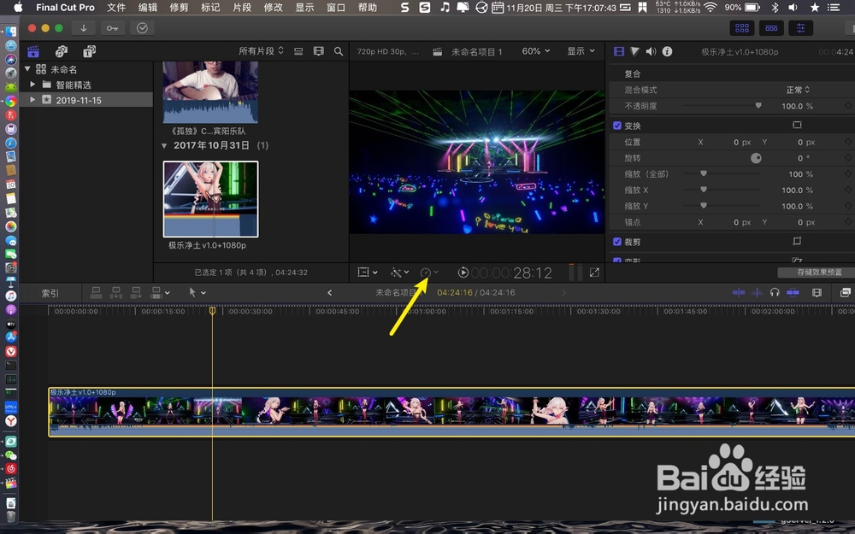
Task: Click the Import Media down-arrow button
Action: click(x=84, y=28)
